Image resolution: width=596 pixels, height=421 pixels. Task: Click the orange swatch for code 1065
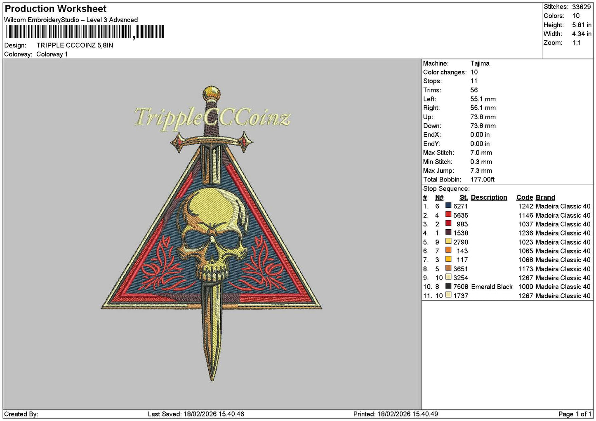(448, 250)
